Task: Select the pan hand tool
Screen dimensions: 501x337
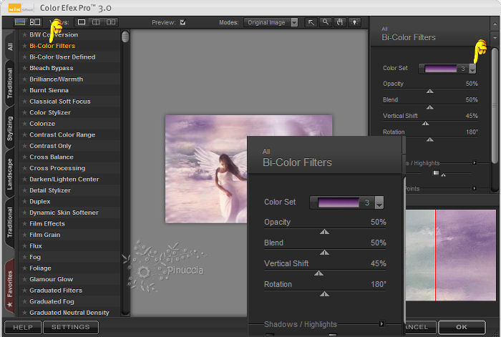Action: [339, 22]
